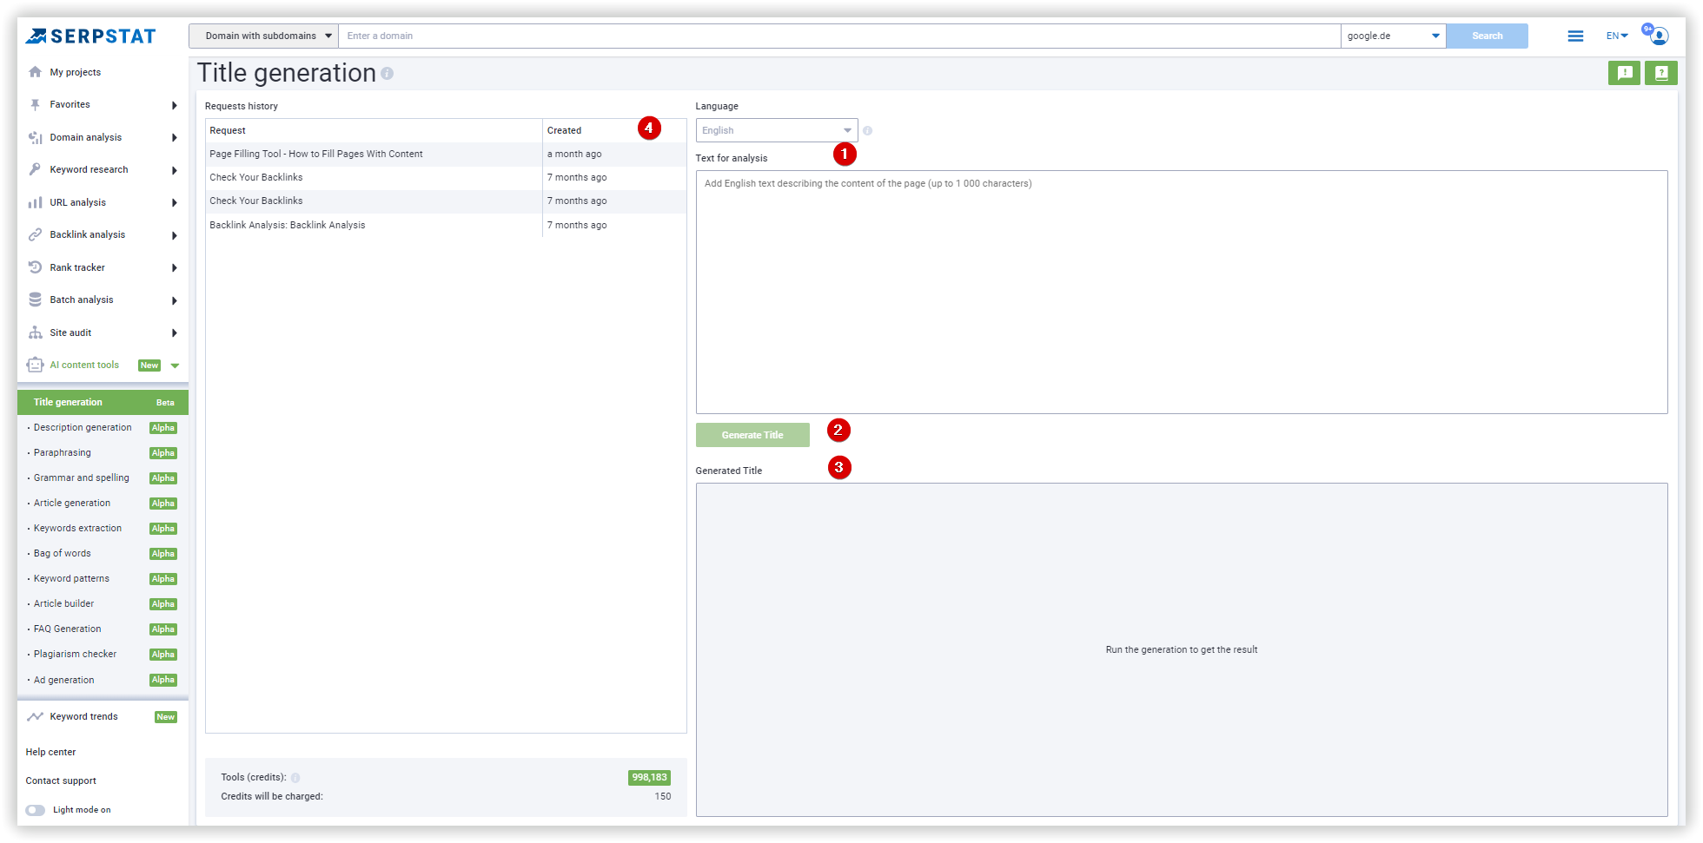Viewport: 1703px width, 843px height.
Task: Expand the URL analysis submenu arrow
Action: pos(175,202)
